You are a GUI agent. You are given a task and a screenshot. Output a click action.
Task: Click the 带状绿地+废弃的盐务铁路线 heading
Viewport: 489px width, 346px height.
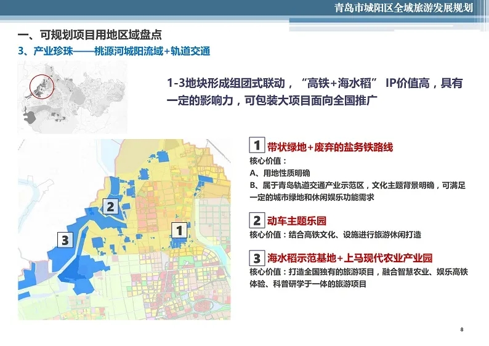click(329, 147)
